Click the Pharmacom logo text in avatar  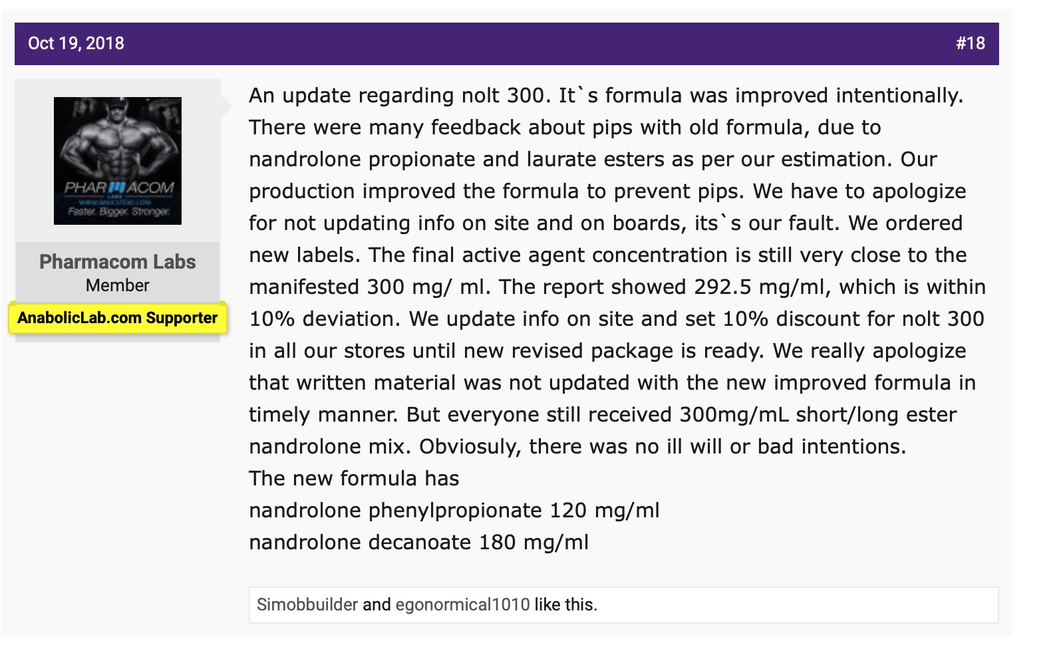click(118, 188)
